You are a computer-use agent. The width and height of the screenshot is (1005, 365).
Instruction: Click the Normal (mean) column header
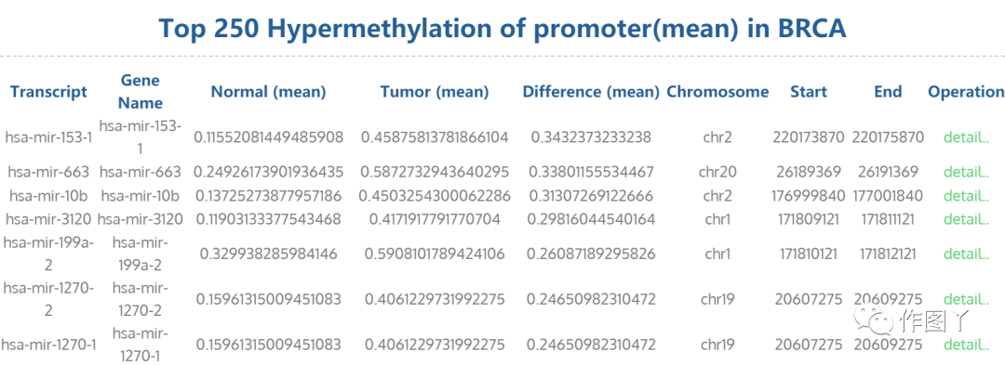269,91
